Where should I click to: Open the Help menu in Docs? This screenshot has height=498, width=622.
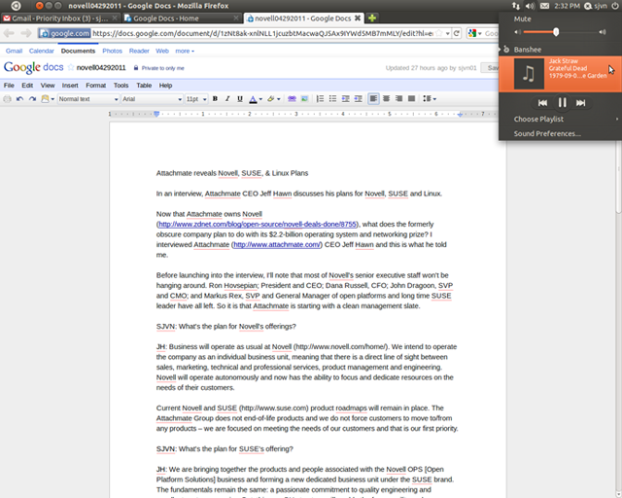[165, 86]
